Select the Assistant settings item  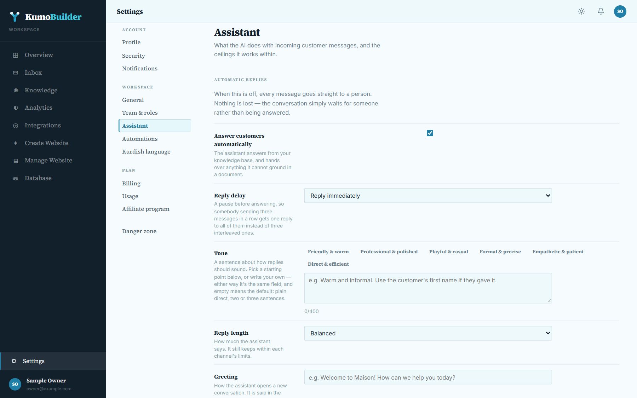pyautogui.click(x=155, y=126)
